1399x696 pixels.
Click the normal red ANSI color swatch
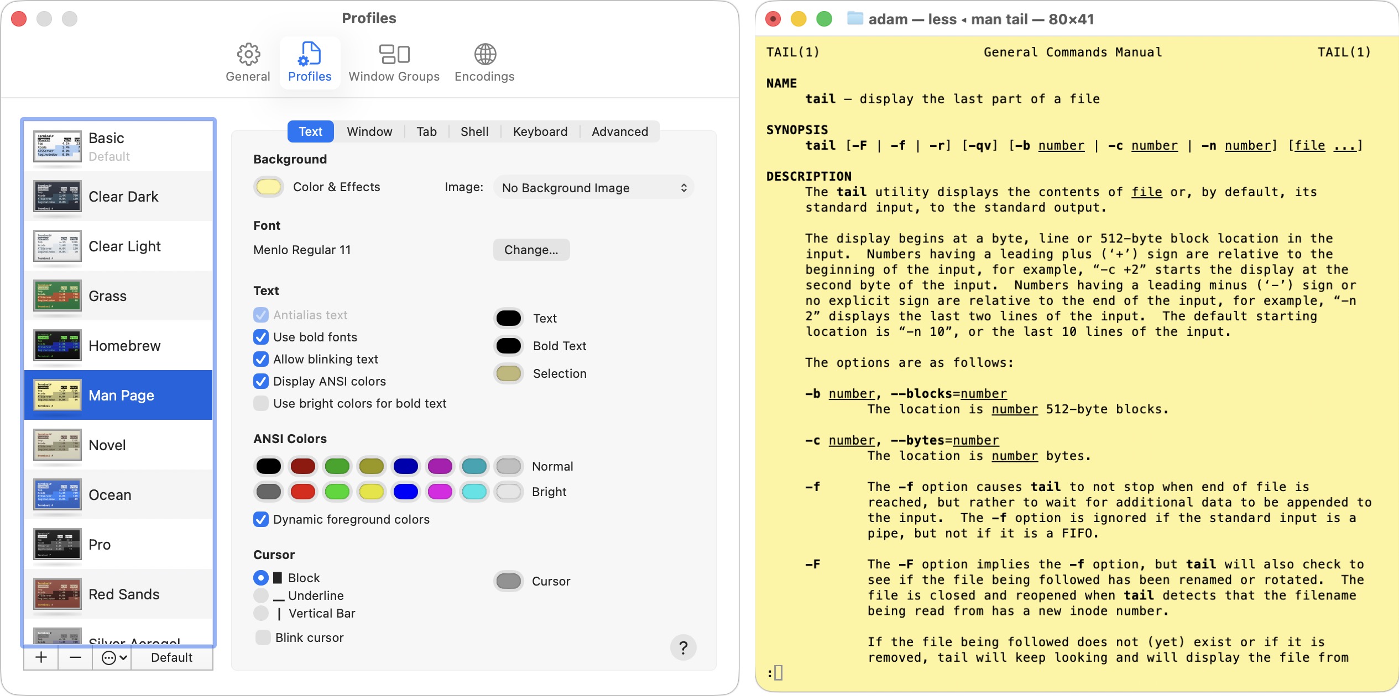[302, 466]
